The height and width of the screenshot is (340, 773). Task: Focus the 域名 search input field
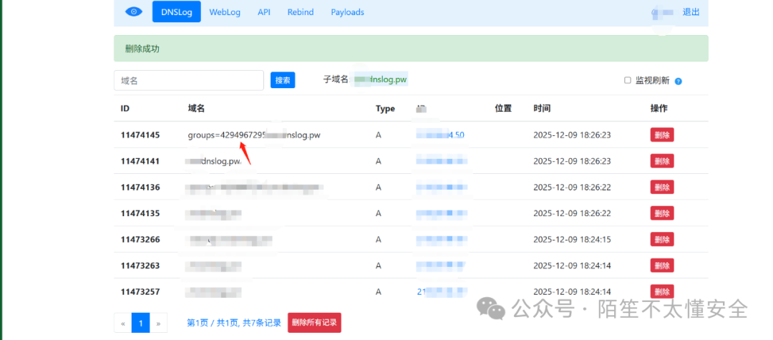(189, 80)
